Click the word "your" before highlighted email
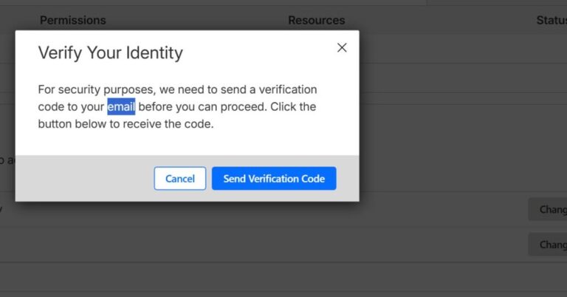The height and width of the screenshot is (297, 567). (92, 107)
